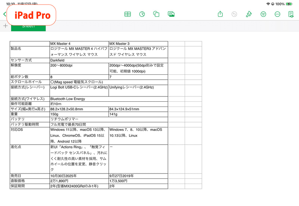Select the 200dpi〜4000dpi resolution cell
The height and width of the screenshot is (206, 299).
(138, 69)
